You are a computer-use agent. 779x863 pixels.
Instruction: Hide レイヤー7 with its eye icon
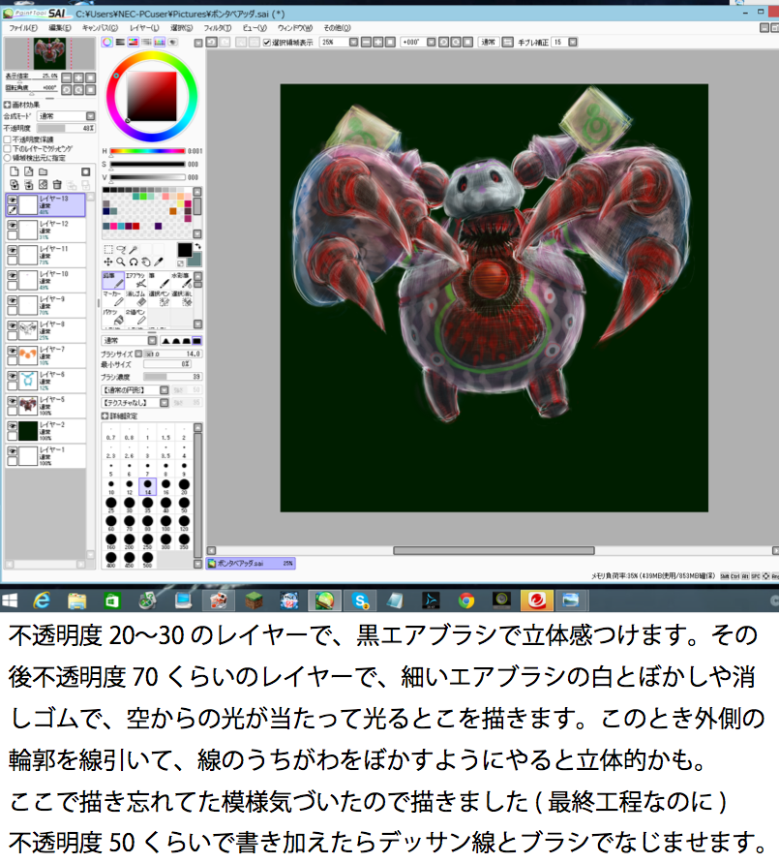(12, 350)
